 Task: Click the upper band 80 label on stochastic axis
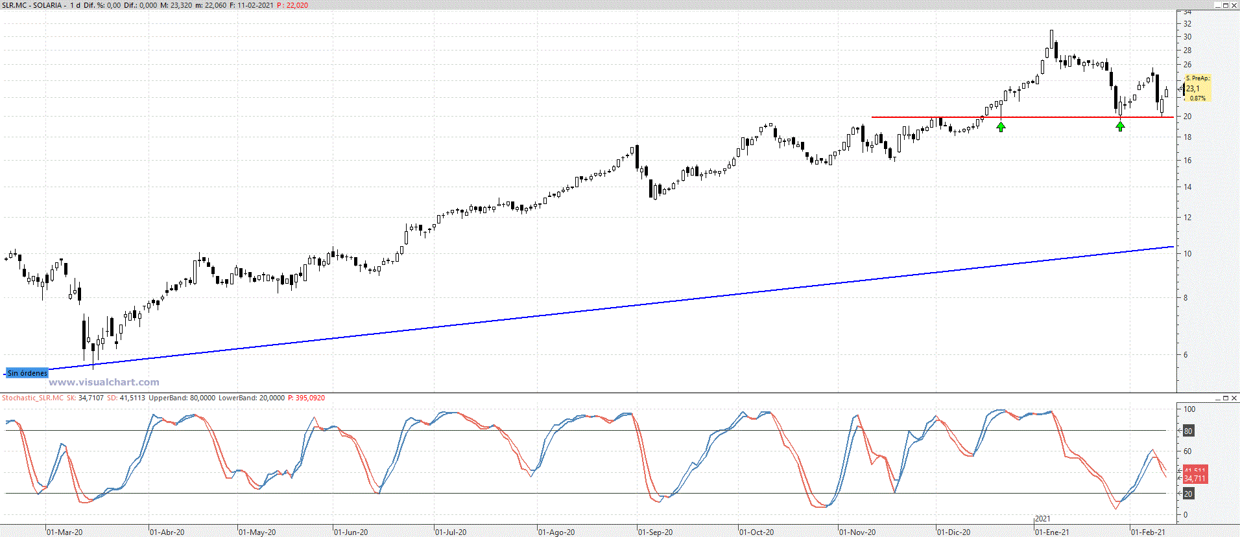pos(1188,431)
